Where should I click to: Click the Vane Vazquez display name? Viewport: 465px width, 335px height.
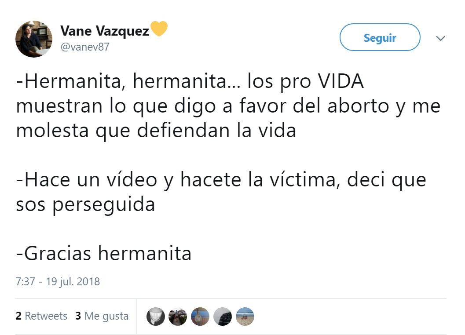(x=105, y=31)
